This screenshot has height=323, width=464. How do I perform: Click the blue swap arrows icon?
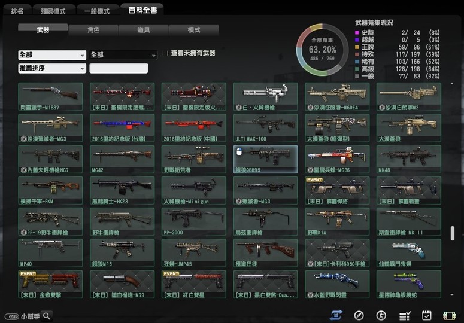coord(336,315)
